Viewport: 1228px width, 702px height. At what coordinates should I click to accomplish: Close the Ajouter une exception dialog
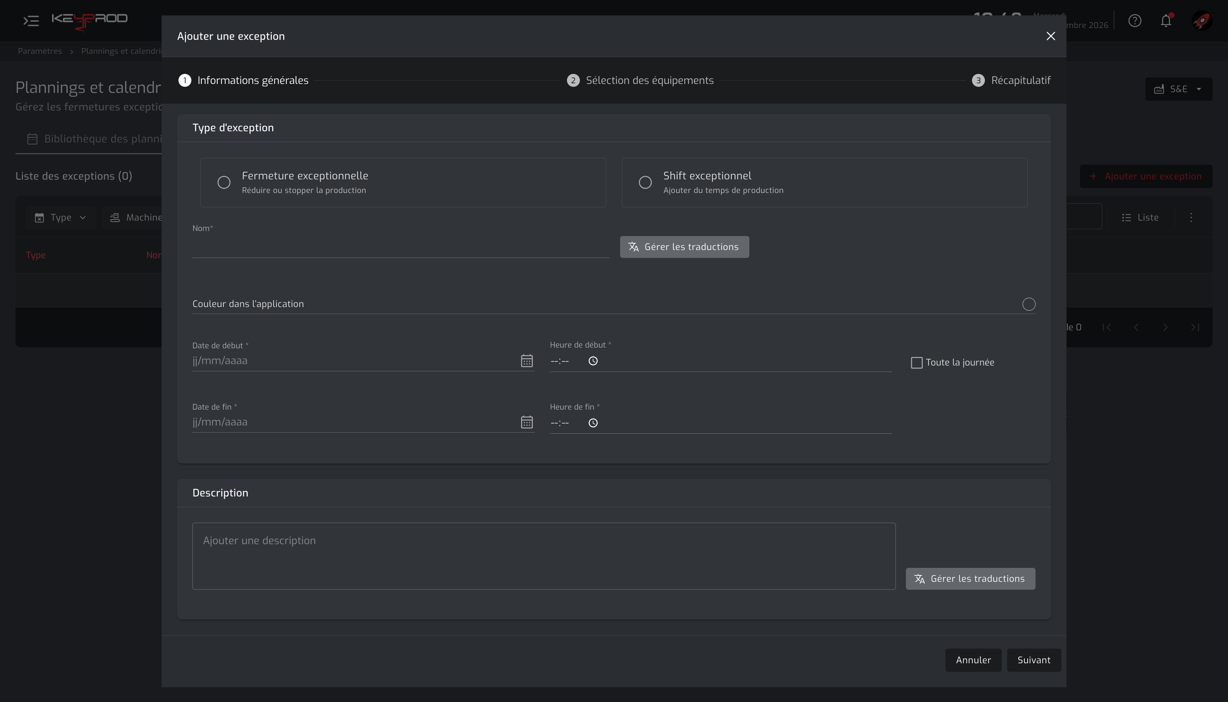(1051, 36)
